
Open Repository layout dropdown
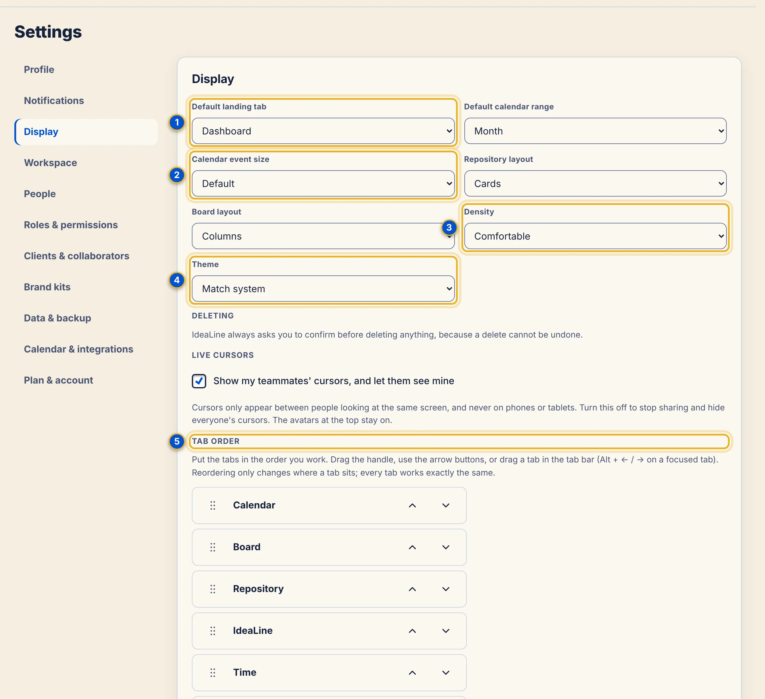point(595,184)
